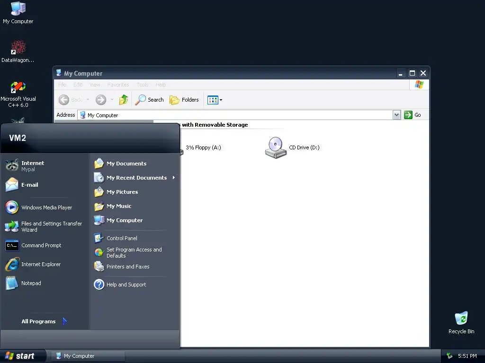Image resolution: width=485 pixels, height=363 pixels.
Task: Open the Views dropdown button
Action: click(x=215, y=100)
